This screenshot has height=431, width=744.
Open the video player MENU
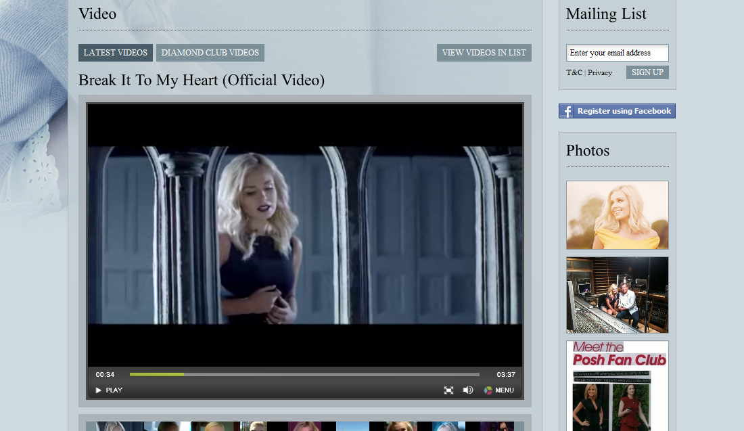pos(498,390)
